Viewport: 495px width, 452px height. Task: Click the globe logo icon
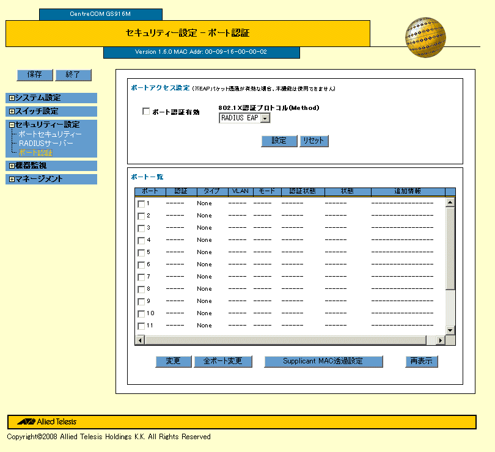425,38
